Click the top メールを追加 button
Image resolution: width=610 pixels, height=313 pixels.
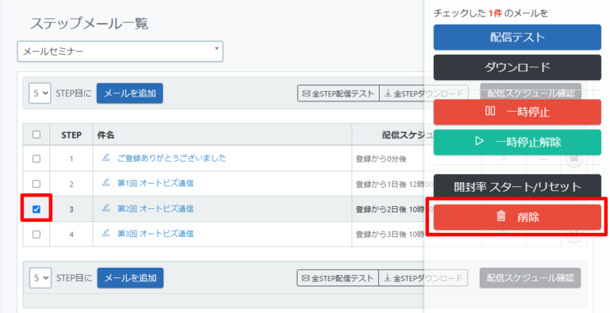pyautogui.click(x=129, y=94)
